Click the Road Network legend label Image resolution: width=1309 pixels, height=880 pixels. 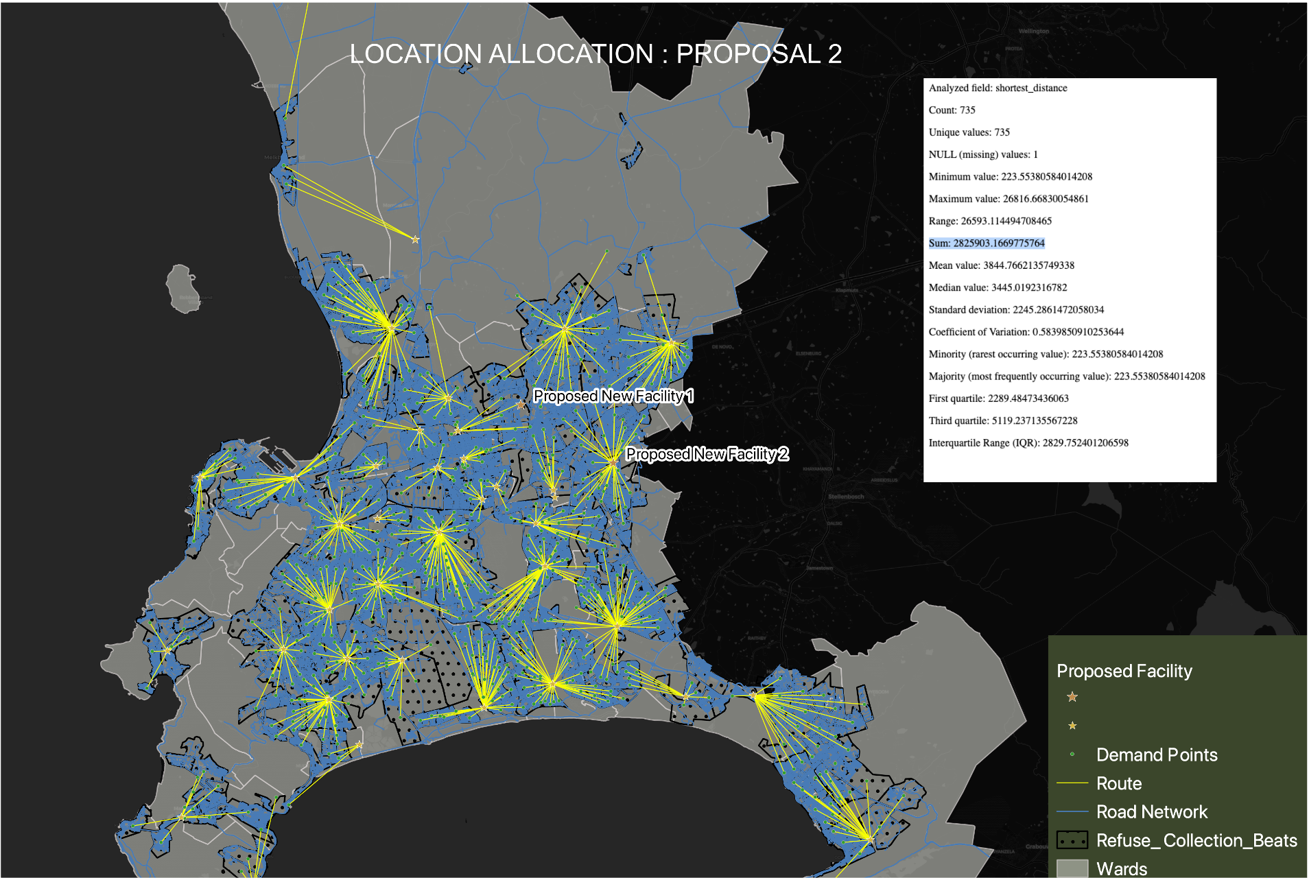coord(1152,812)
